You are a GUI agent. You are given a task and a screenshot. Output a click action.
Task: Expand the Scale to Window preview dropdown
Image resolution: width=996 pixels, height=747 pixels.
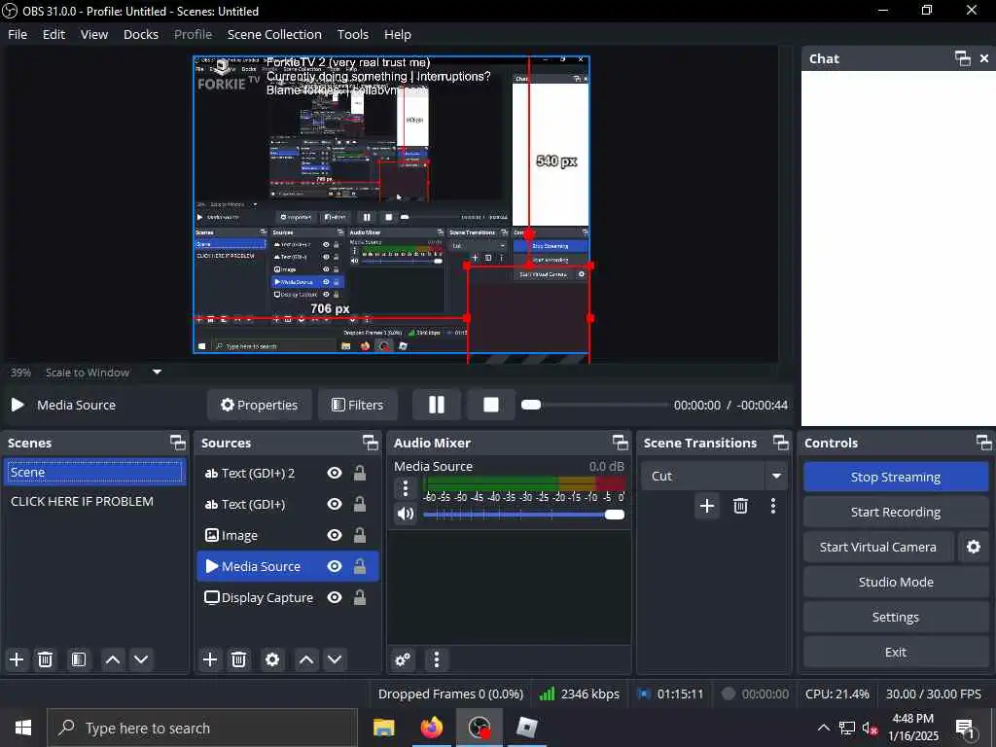[157, 373]
